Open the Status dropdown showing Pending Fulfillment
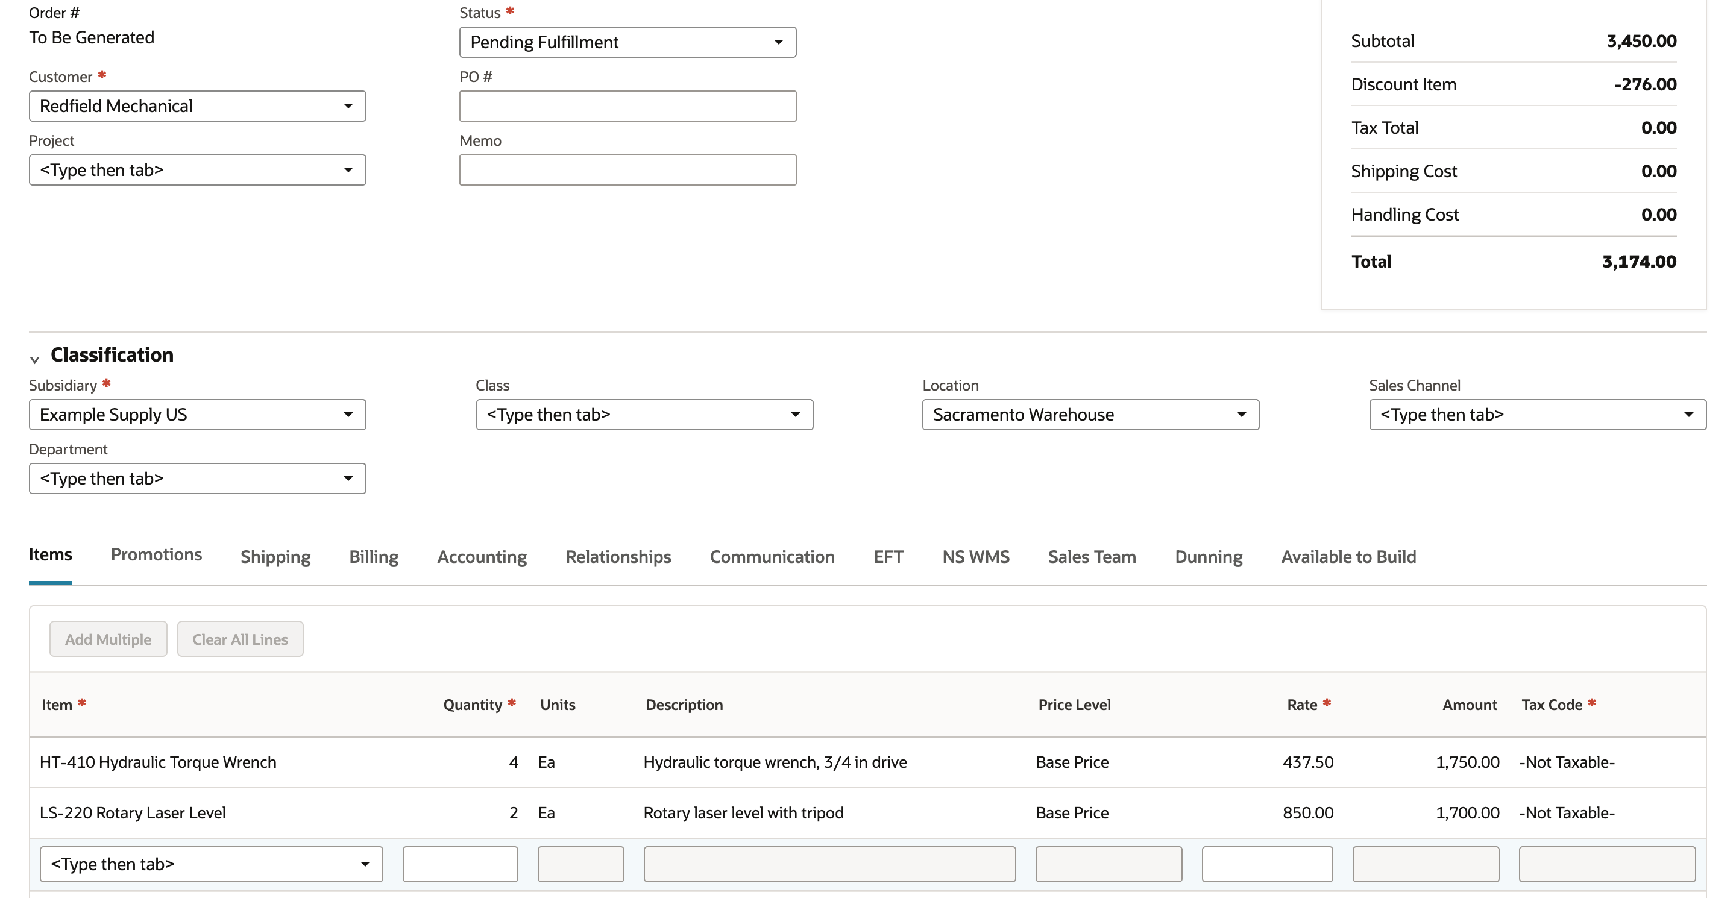The height and width of the screenshot is (898, 1736). 627,42
